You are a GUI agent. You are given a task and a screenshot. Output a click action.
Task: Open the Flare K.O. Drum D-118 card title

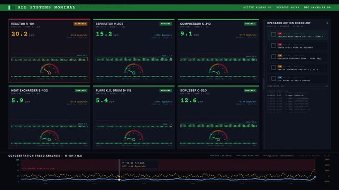point(114,90)
